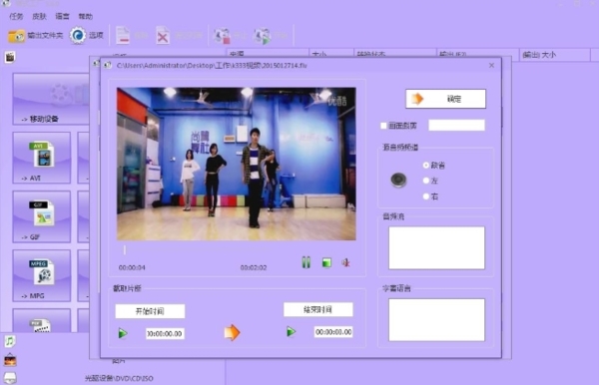The height and width of the screenshot is (385, 599).
Task: Click the start conversion toolbar icon
Action: click(x=263, y=36)
